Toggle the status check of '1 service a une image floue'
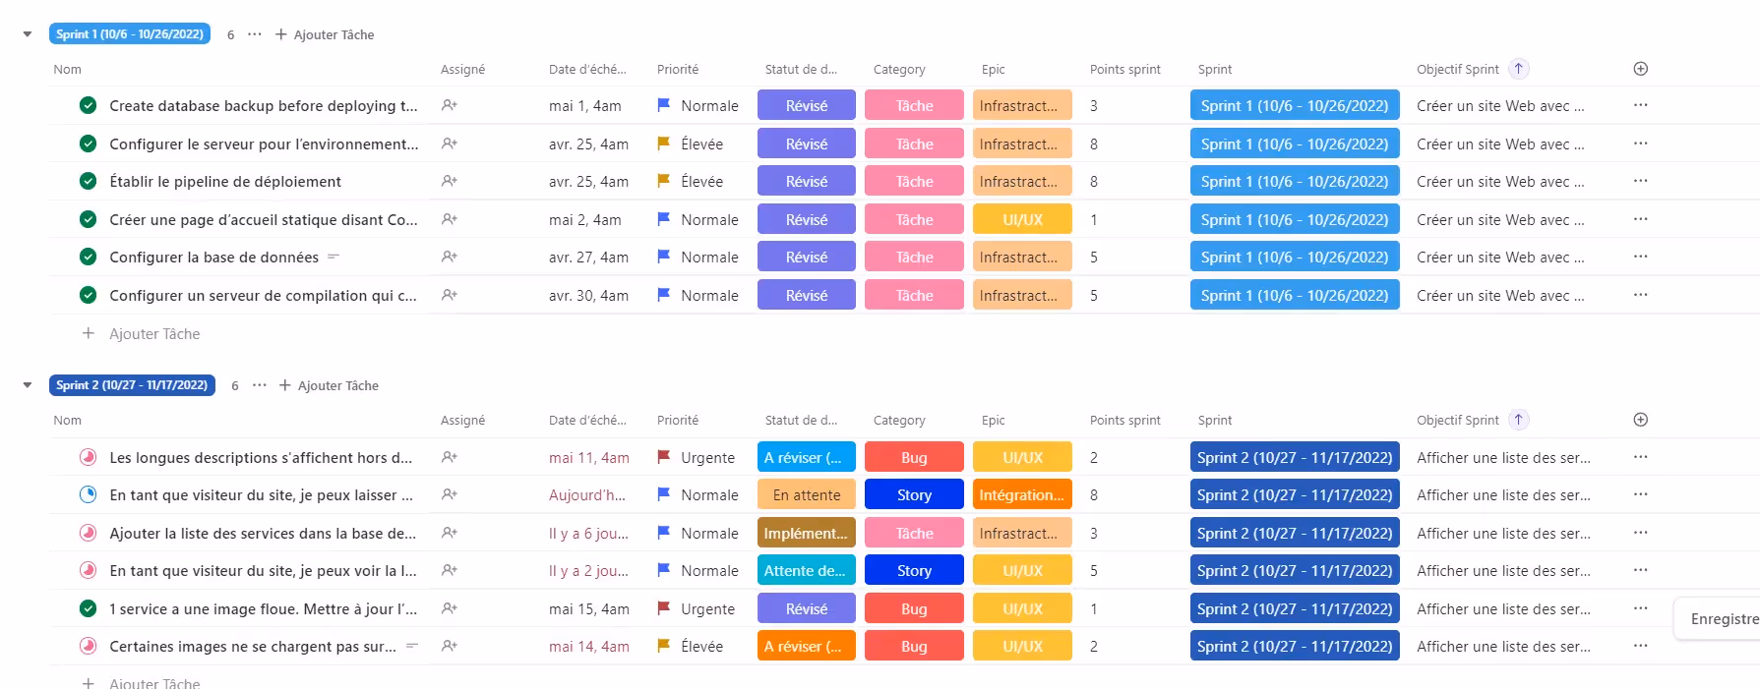The height and width of the screenshot is (689, 1760). point(89,608)
